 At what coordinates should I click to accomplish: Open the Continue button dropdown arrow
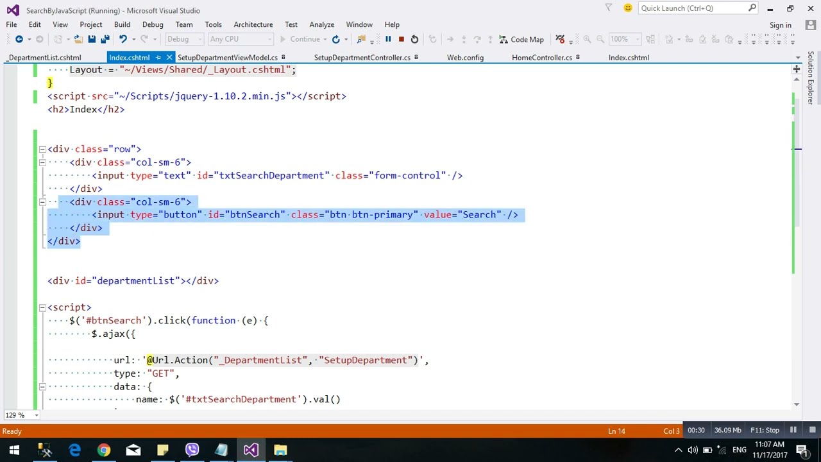[325, 39]
